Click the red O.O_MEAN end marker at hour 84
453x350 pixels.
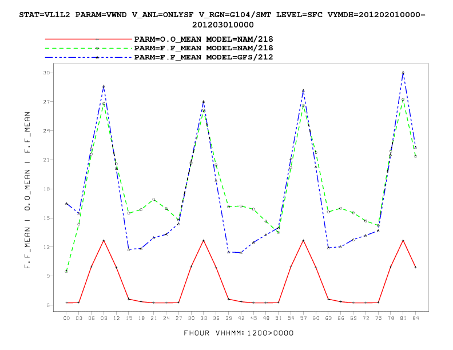pyautogui.click(x=415, y=267)
